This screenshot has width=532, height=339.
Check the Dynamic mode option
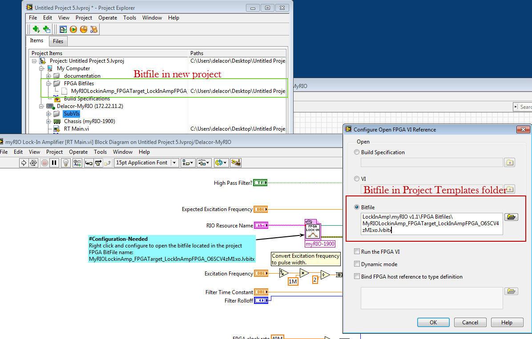tap(357, 264)
